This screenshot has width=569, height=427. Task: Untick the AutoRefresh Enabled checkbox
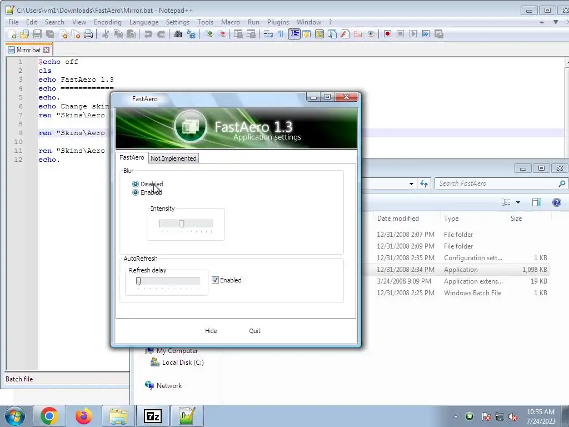click(215, 280)
